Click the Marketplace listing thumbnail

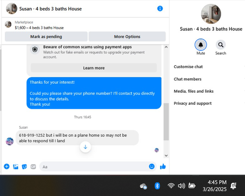[x=8, y=24]
